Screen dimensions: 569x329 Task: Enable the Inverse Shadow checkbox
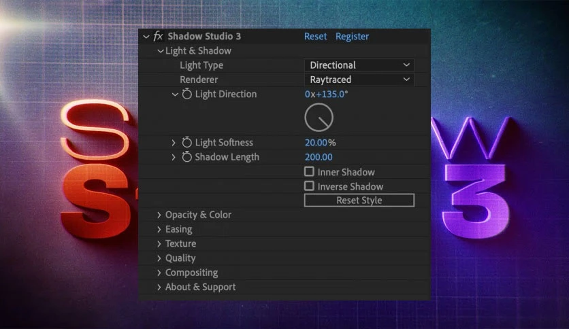(309, 186)
